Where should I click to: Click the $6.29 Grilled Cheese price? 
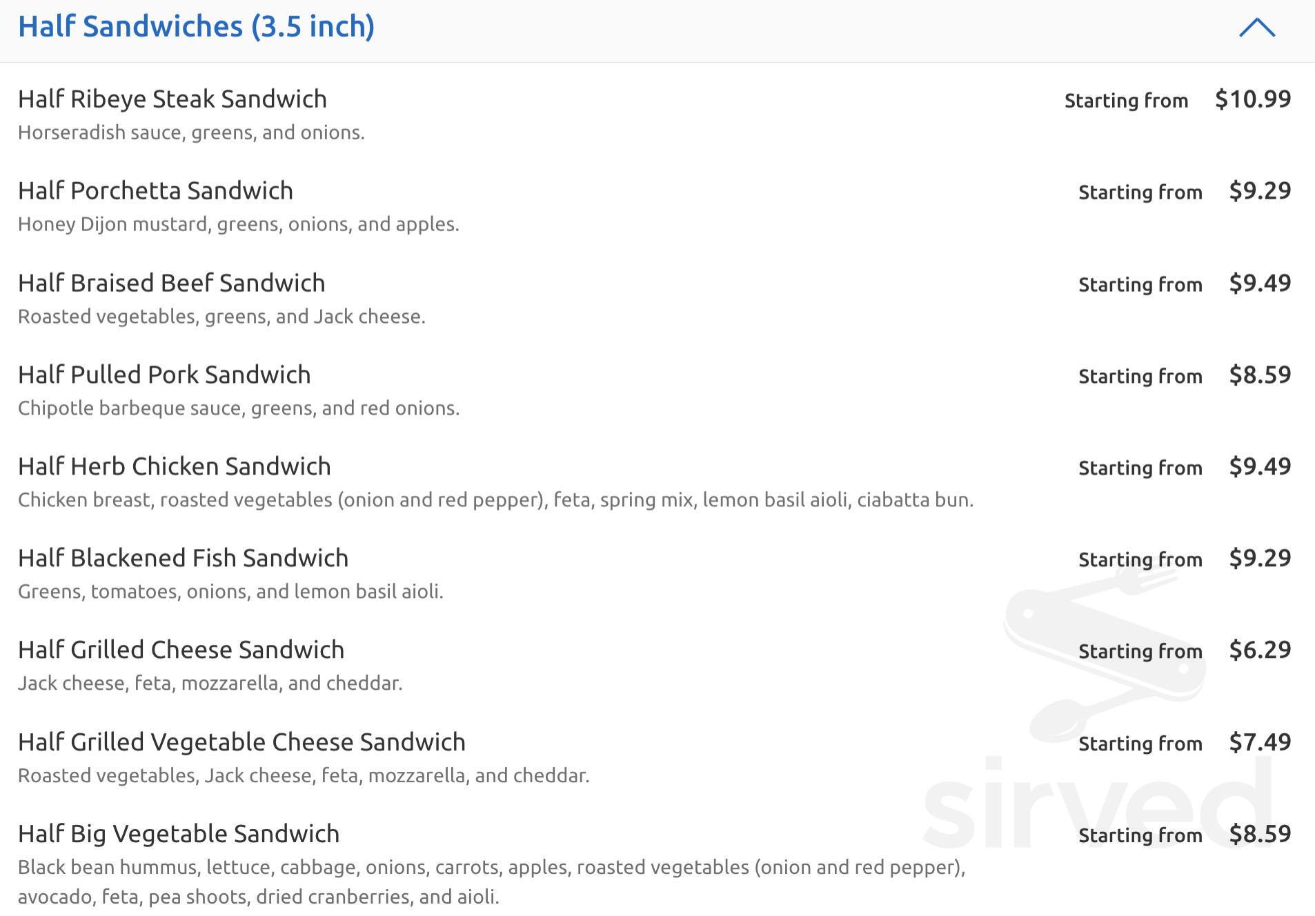(x=1259, y=650)
